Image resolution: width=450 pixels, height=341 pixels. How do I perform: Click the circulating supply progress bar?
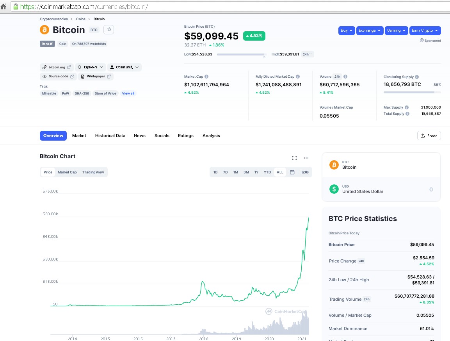click(x=412, y=92)
